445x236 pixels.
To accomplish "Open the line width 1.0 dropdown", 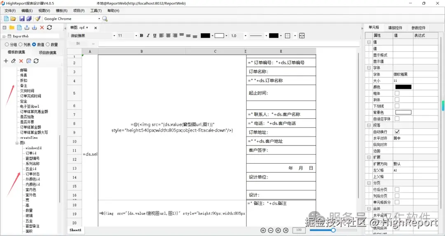I will [245, 36].
